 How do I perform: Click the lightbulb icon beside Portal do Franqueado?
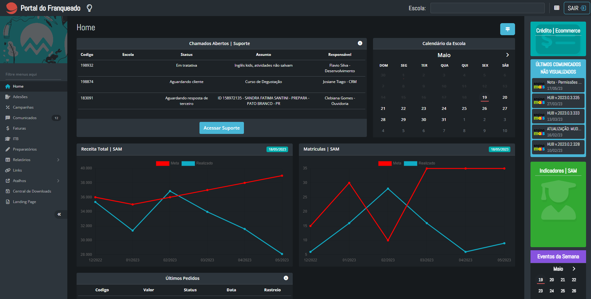point(89,8)
